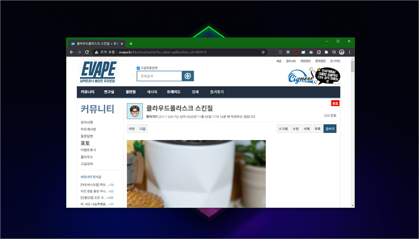The image size is (419, 239).
Task: Click the 삭제 button
Action: point(306,129)
